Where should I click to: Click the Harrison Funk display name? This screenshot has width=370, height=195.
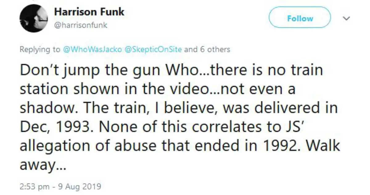tap(89, 12)
